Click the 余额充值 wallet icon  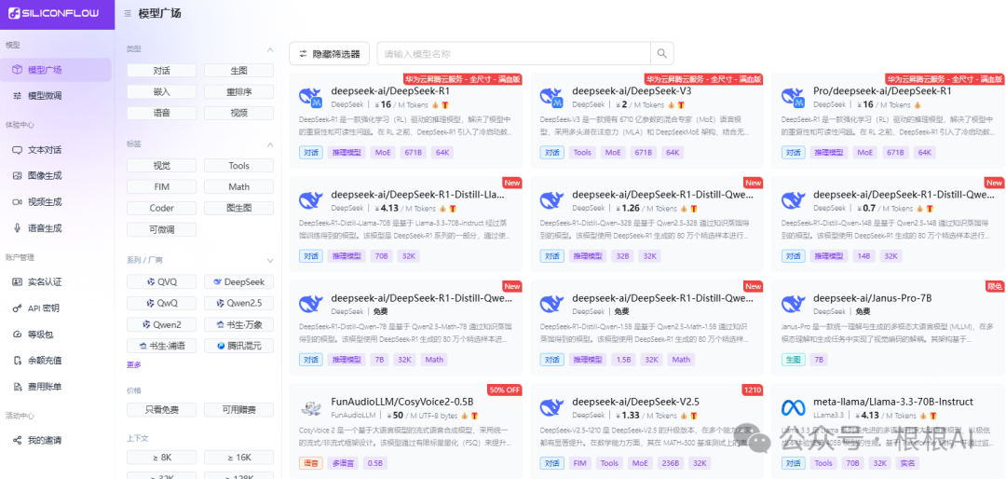click(x=18, y=361)
